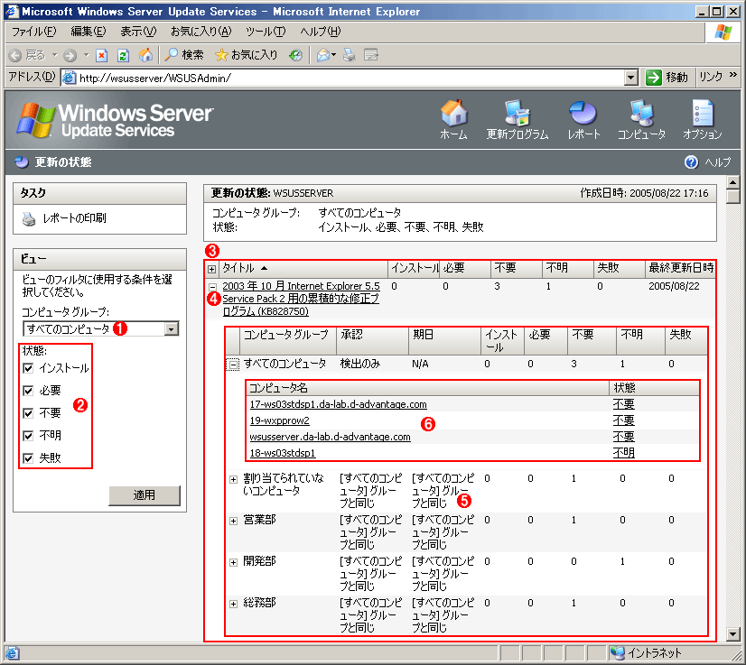The height and width of the screenshot is (665, 746).
Task: Click the Media/History toolbar icon
Action: 295,56
